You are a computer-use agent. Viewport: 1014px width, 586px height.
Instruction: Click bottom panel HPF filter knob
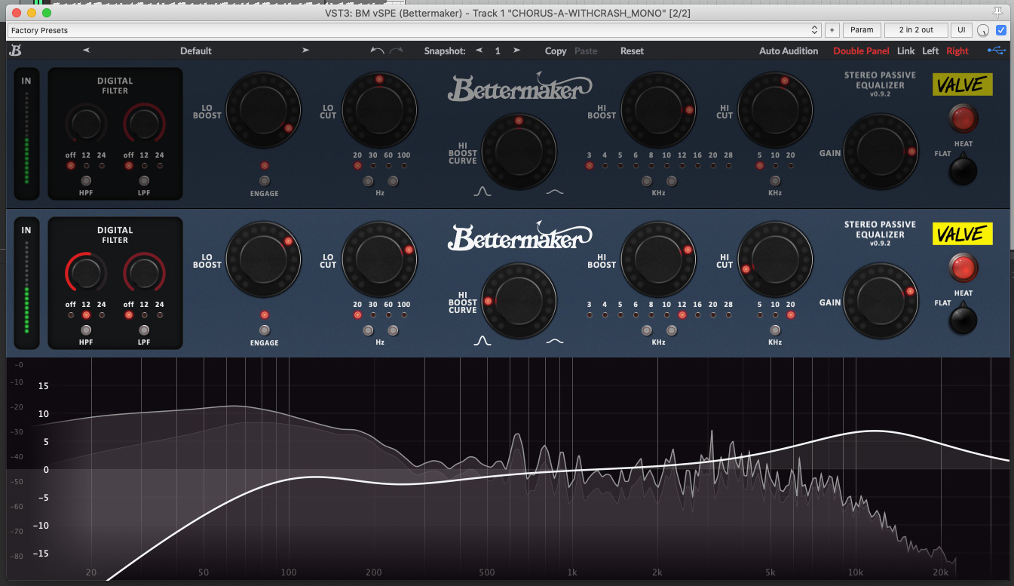point(86,272)
